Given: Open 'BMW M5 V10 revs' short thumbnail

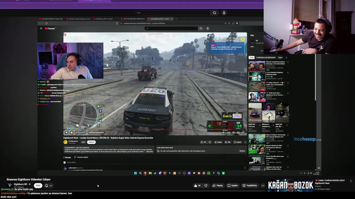Looking at the screenshot, I should point(255,113).
